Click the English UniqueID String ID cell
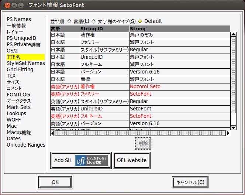Screen dimensions: 245x195 coord(104,109)
